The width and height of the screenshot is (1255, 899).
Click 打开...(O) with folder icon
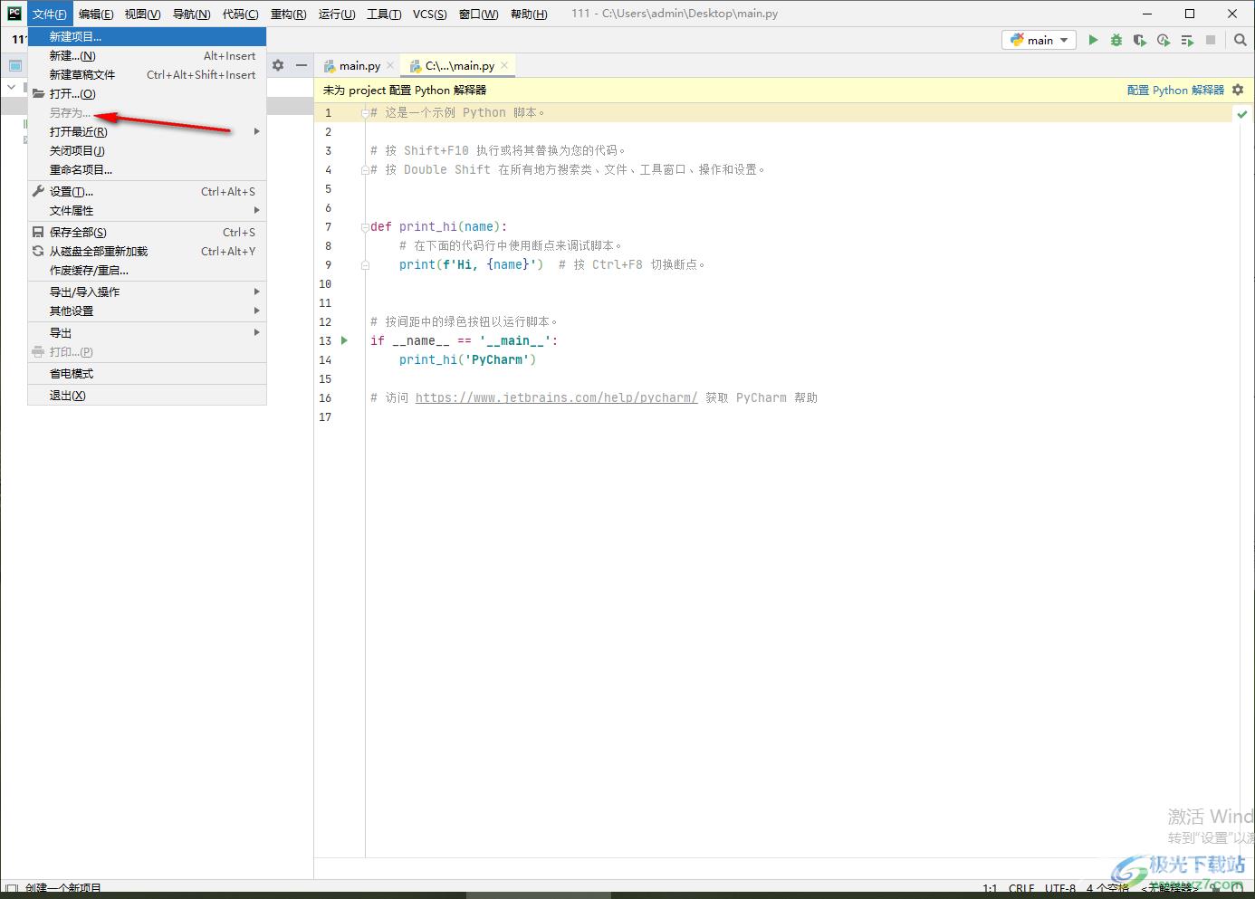pos(147,93)
